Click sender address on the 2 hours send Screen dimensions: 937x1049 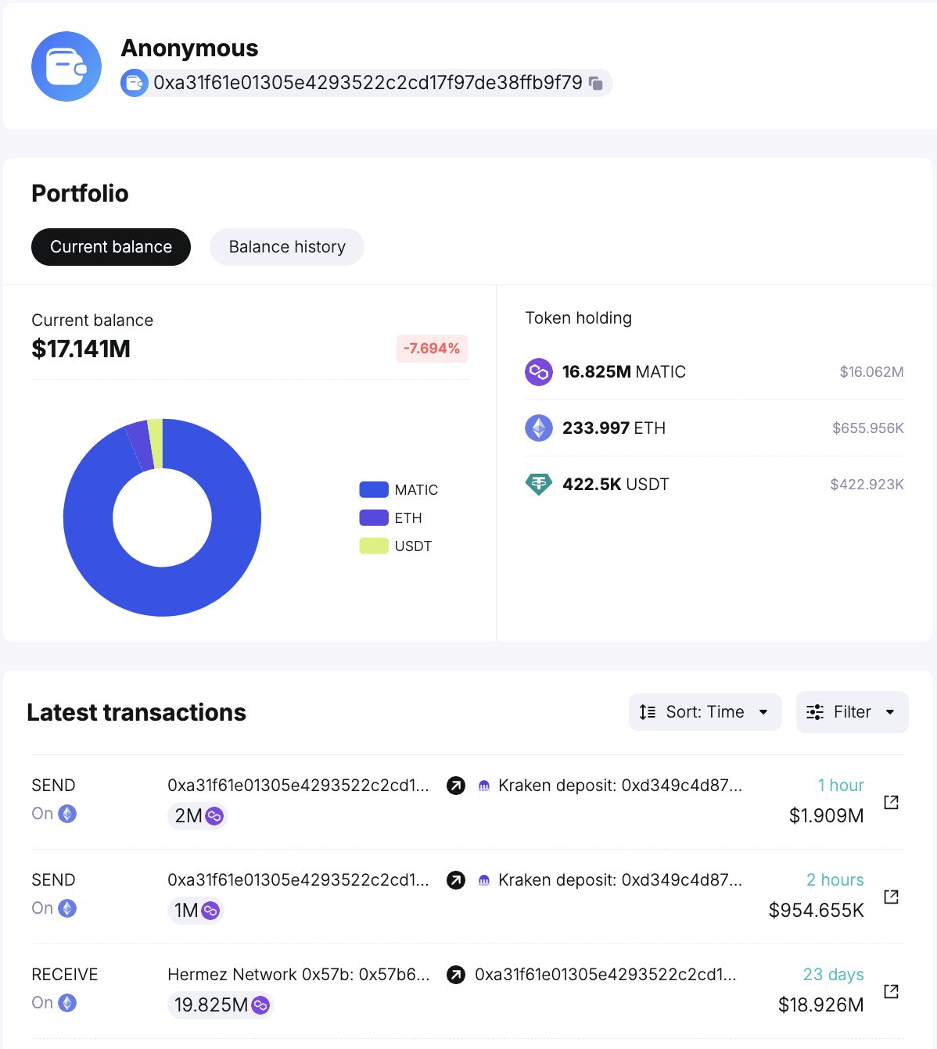click(x=298, y=880)
